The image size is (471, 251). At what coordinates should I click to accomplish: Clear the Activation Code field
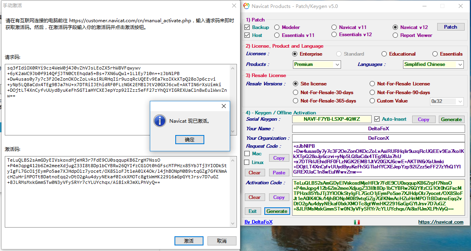(x=255, y=197)
